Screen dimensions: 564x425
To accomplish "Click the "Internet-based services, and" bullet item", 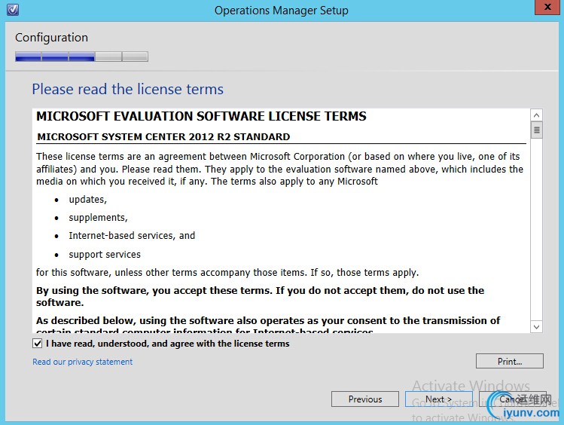I will [132, 236].
